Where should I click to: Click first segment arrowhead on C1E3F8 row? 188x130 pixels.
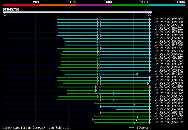click(x=96, y=90)
